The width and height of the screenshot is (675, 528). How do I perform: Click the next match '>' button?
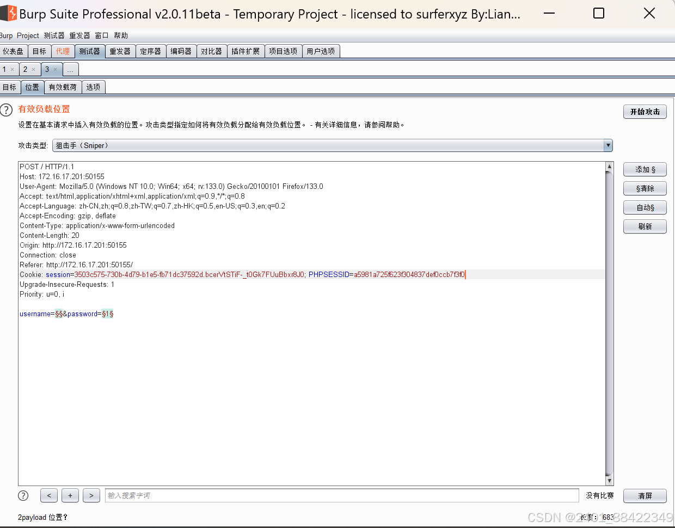pyautogui.click(x=91, y=495)
